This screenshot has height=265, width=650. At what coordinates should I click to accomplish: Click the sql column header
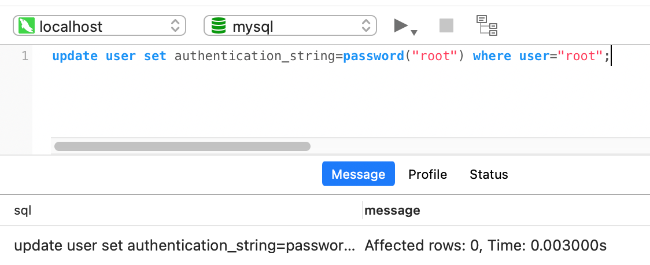tap(23, 210)
